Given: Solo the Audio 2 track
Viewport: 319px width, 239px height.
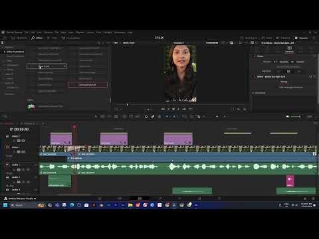Looking at the screenshot, I should coord(23,182).
